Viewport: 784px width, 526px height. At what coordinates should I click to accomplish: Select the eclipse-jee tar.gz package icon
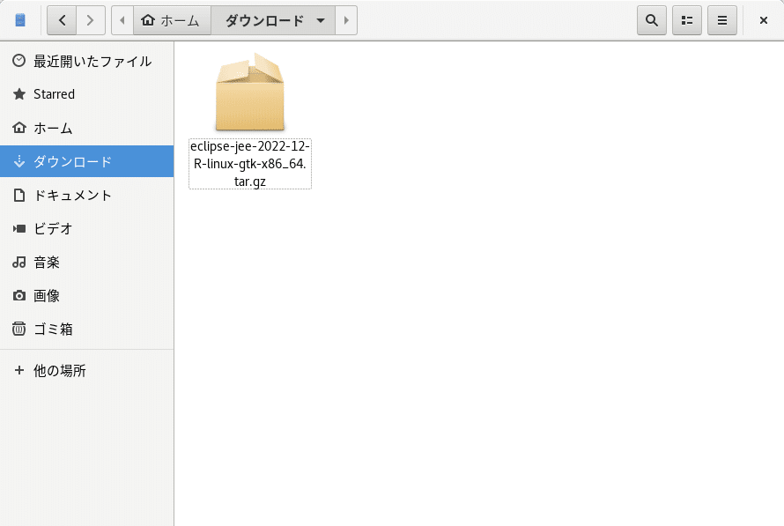[250, 93]
